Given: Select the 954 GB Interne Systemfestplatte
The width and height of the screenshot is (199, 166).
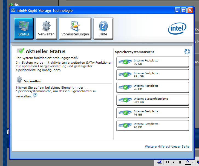Looking at the screenshot, I should pos(153,100).
